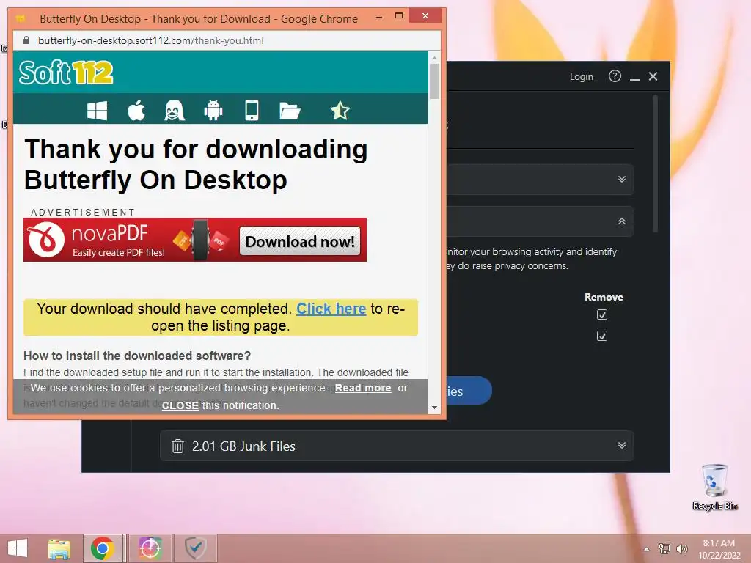
Task: Click 'How to install the downloaded software?' text
Action: 137,356
